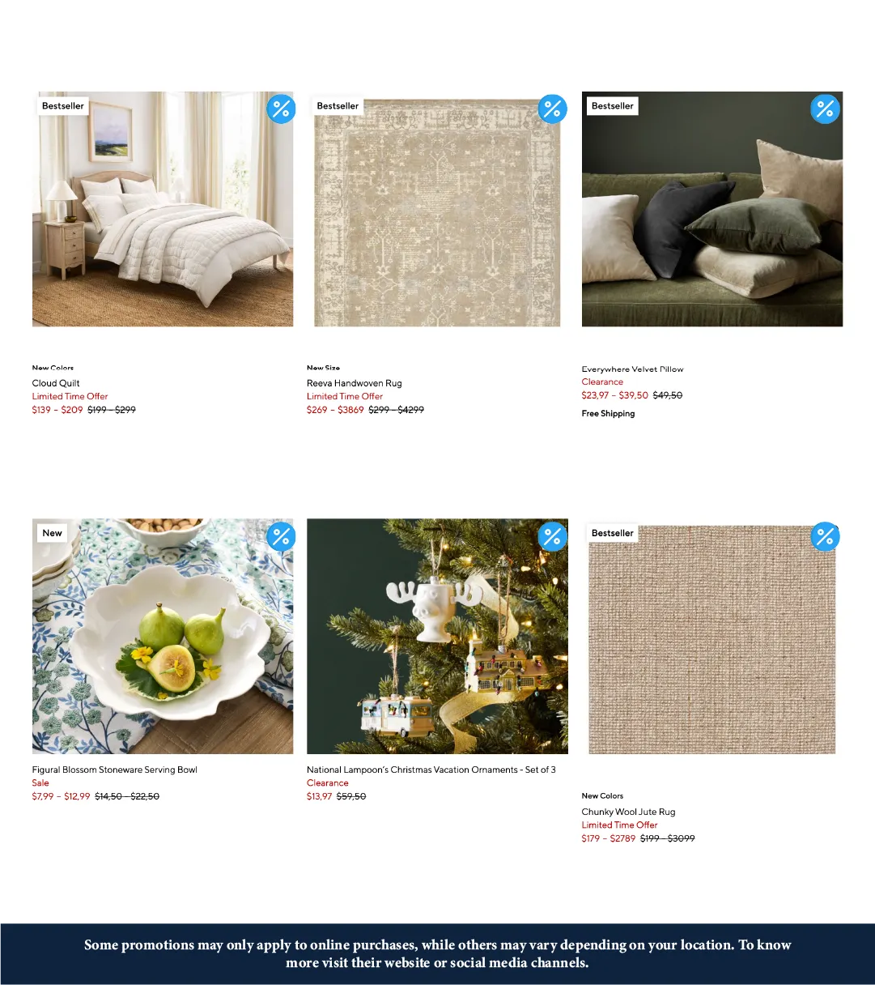View the Cloud Quilt bedroom photo
Viewport: 875px width, 985px height.
(x=163, y=209)
